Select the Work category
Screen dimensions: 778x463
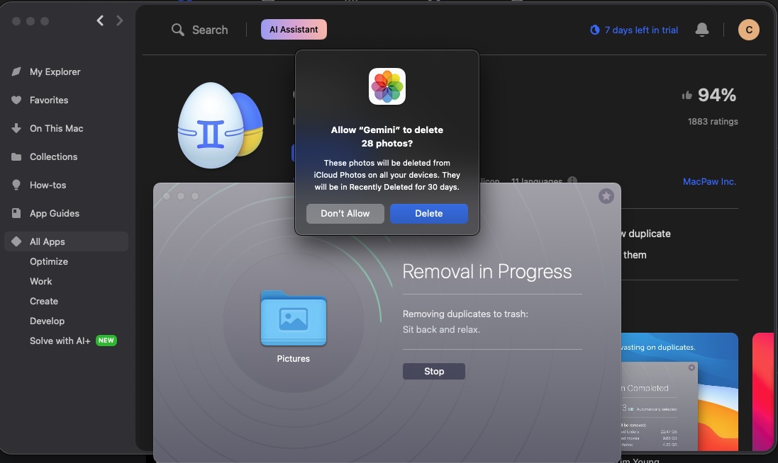[x=40, y=281]
